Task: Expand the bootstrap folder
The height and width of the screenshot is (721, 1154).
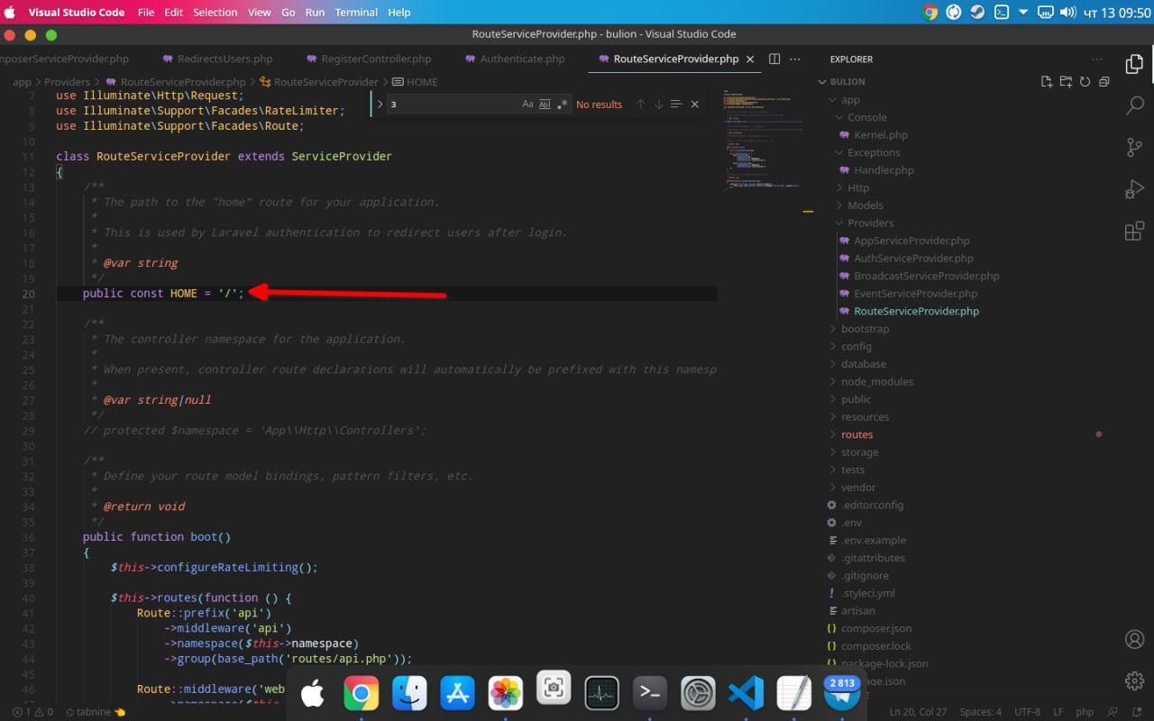Action: (x=865, y=329)
